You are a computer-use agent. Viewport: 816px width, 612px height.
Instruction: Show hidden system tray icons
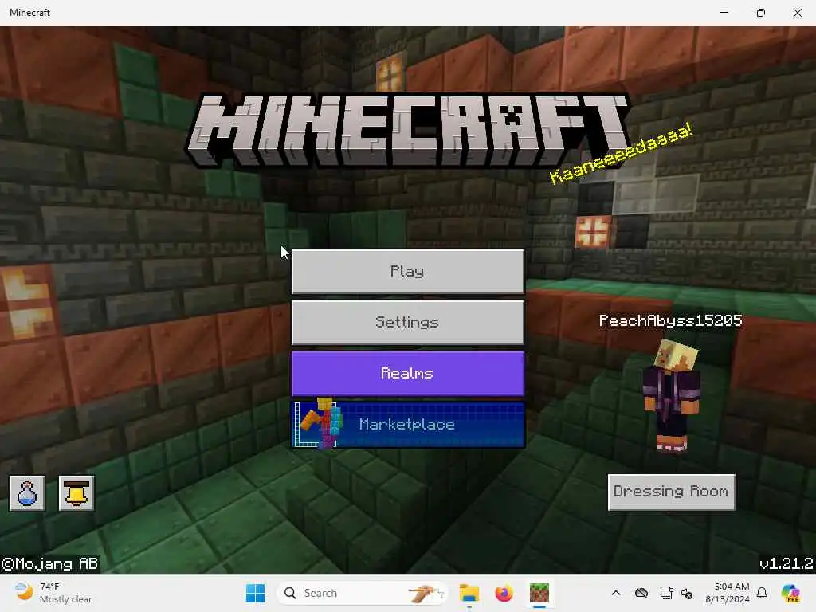pyautogui.click(x=616, y=593)
